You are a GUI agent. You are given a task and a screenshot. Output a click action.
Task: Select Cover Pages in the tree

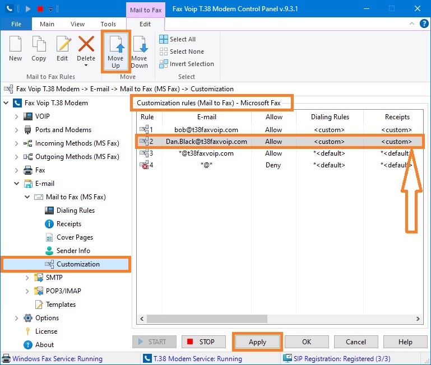75,237
